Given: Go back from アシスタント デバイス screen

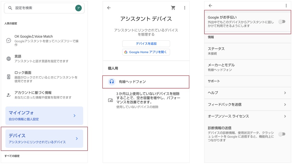Looking at the screenshot, I should [109, 8].
